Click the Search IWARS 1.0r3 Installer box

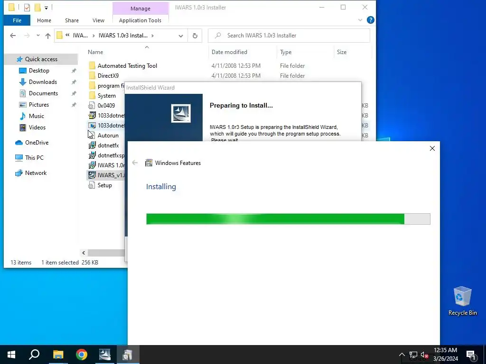click(289, 36)
